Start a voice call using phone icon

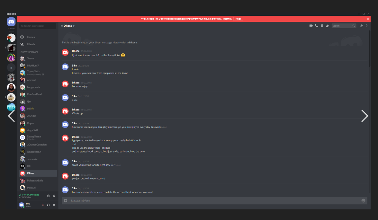pos(317,26)
